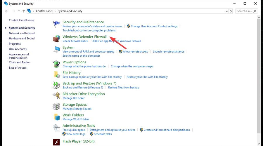
Task: Open Programs category in sidebar
Action: point(15,44)
